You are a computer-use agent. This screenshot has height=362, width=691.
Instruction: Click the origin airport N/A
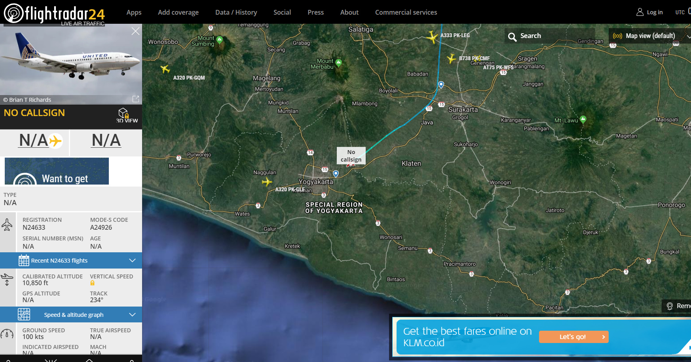click(34, 140)
